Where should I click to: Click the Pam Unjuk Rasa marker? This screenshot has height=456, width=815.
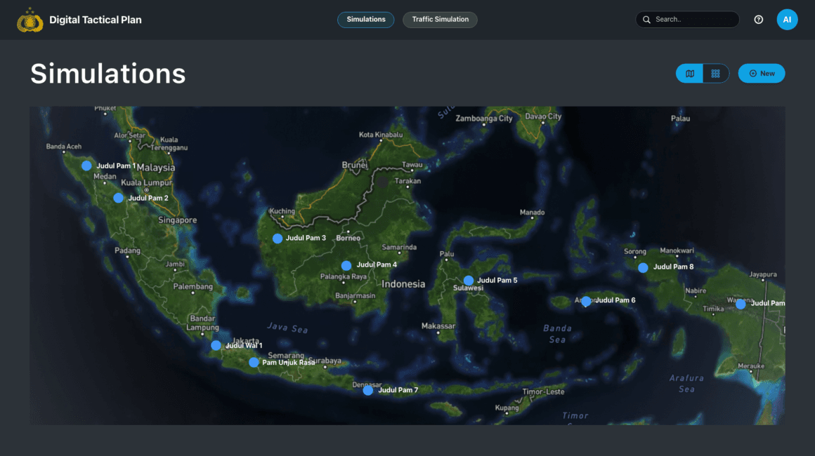254,362
